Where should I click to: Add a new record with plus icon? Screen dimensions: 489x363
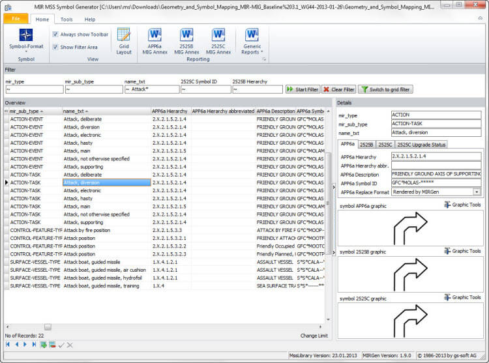(x=43, y=345)
